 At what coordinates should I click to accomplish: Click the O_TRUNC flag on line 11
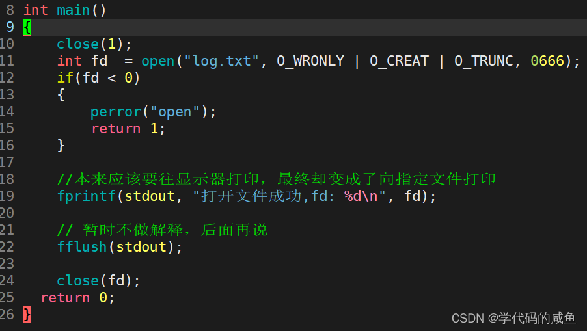click(484, 61)
